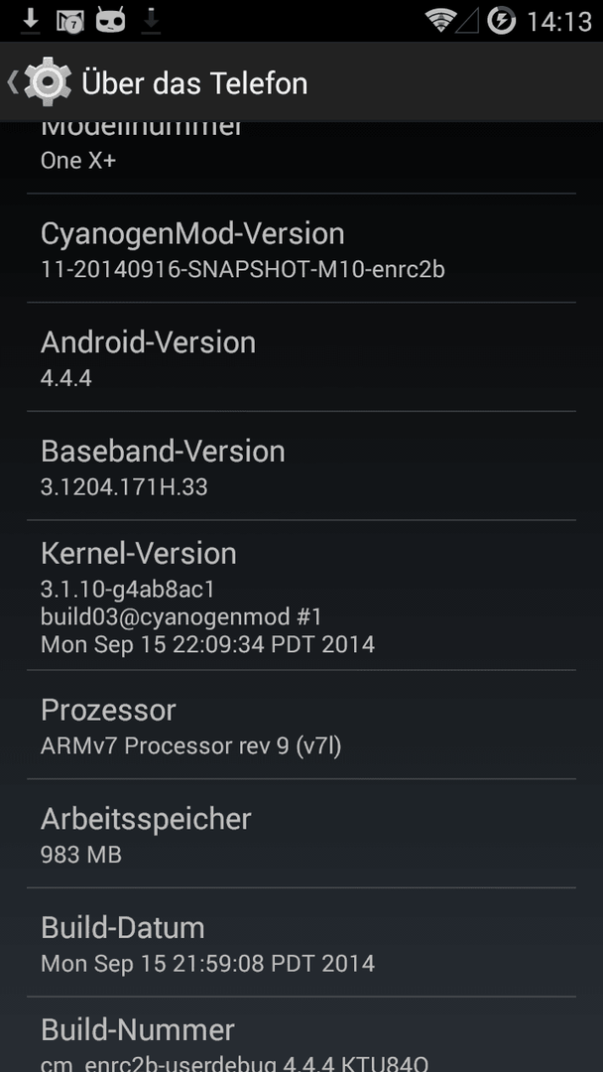The height and width of the screenshot is (1072, 603).
Task: Select the Arbeitsspeicher 983 MB entry
Action: click(301, 834)
